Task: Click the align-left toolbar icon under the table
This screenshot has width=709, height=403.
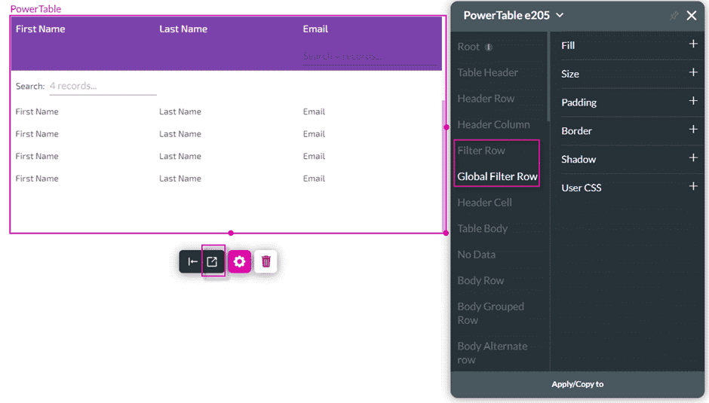Action: click(192, 261)
